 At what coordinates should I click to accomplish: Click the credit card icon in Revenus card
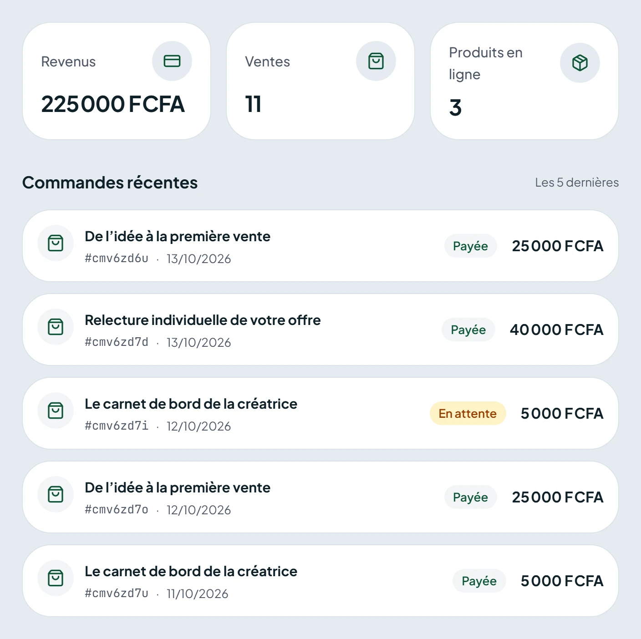pyautogui.click(x=172, y=61)
